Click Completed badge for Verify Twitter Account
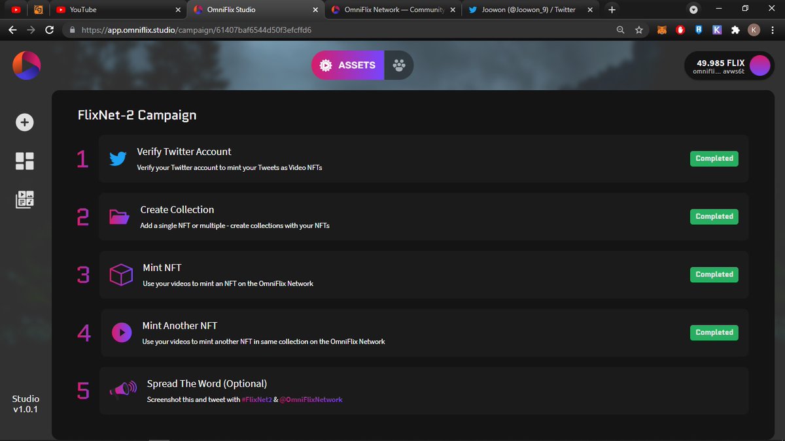 [714, 159]
